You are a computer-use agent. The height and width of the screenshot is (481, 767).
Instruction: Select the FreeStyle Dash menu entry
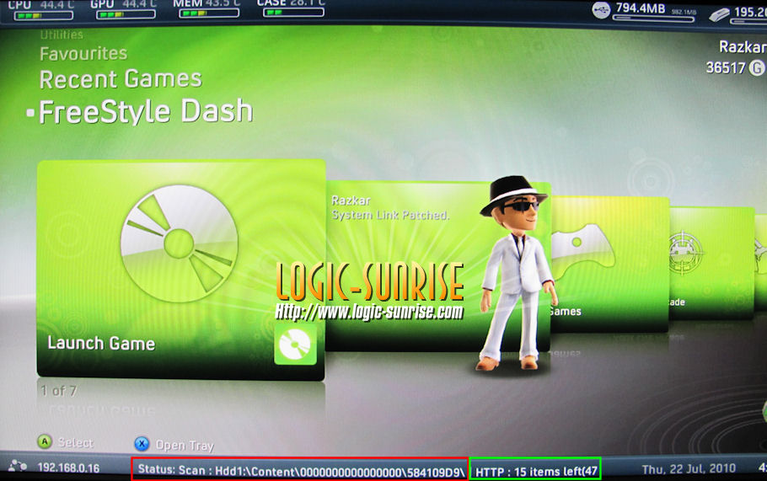click(145, 111)
